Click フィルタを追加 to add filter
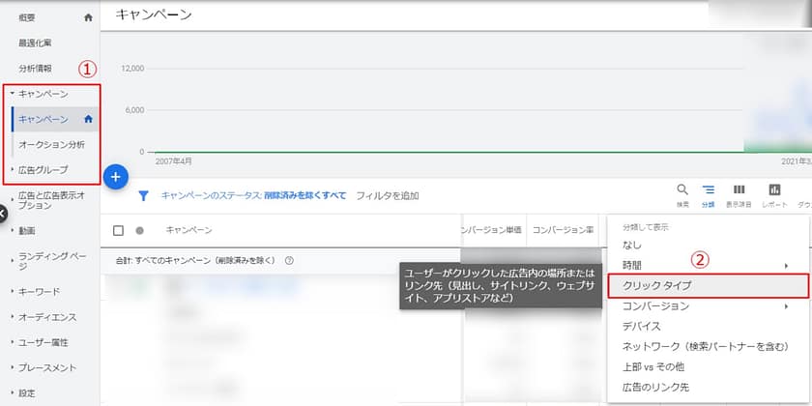The height and width of the screenshot is (406, 812). pyautogui.click(x=388, y=195)
